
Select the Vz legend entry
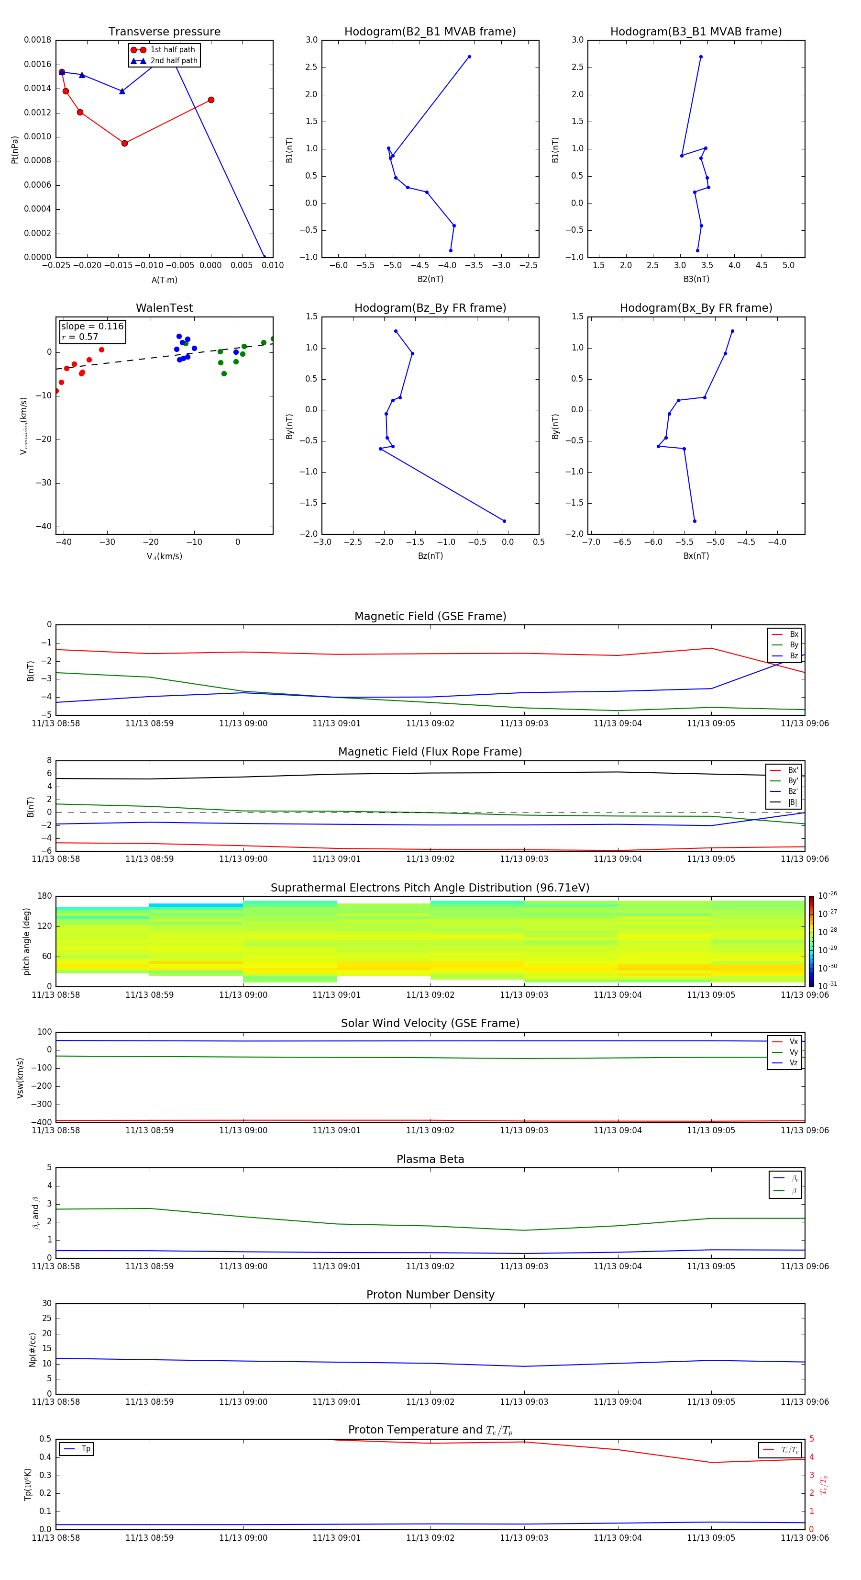point(785,1063)
